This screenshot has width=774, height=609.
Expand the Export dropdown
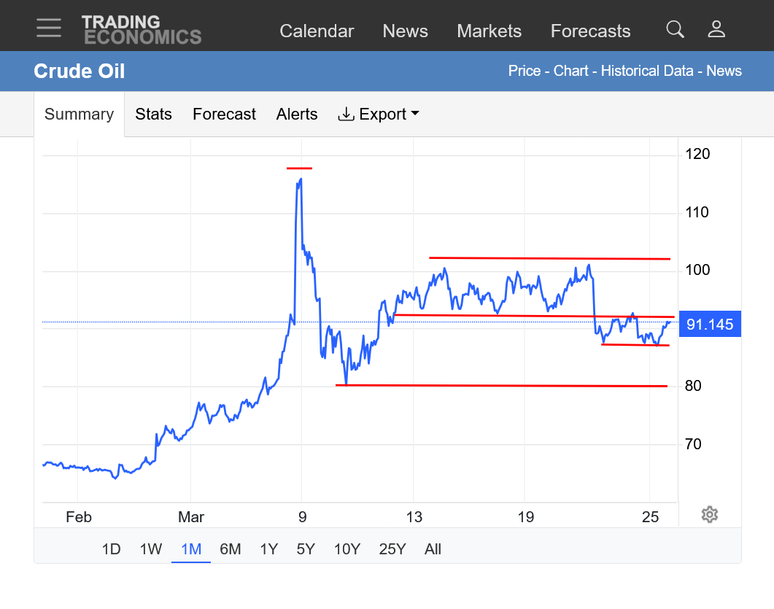tap(379, 115)
